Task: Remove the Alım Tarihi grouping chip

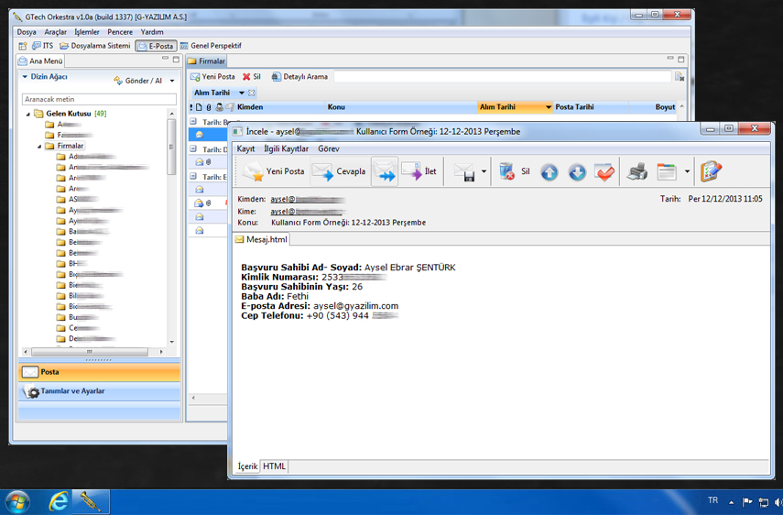Action: pyautogui.click(x=252, y=93)
